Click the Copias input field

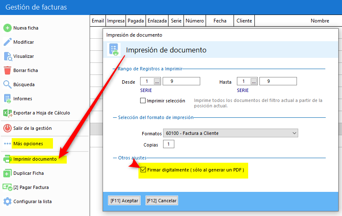pos(168,144)
